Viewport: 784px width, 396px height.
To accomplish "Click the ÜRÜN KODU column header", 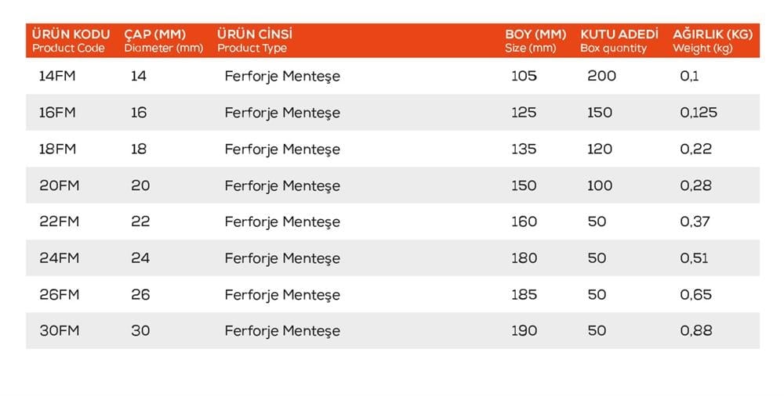I will 71,35.
